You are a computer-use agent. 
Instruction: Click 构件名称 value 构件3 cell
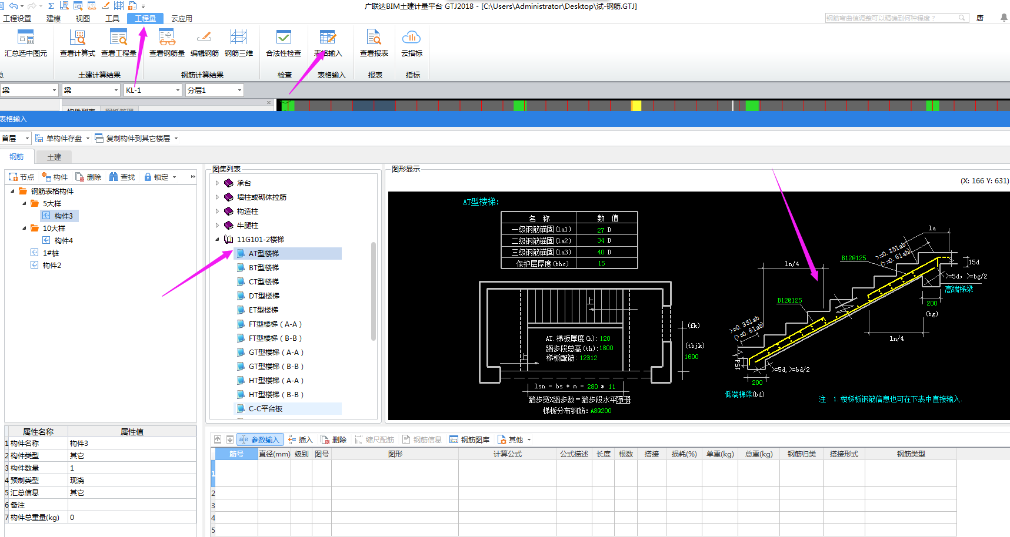coord(132,443)
